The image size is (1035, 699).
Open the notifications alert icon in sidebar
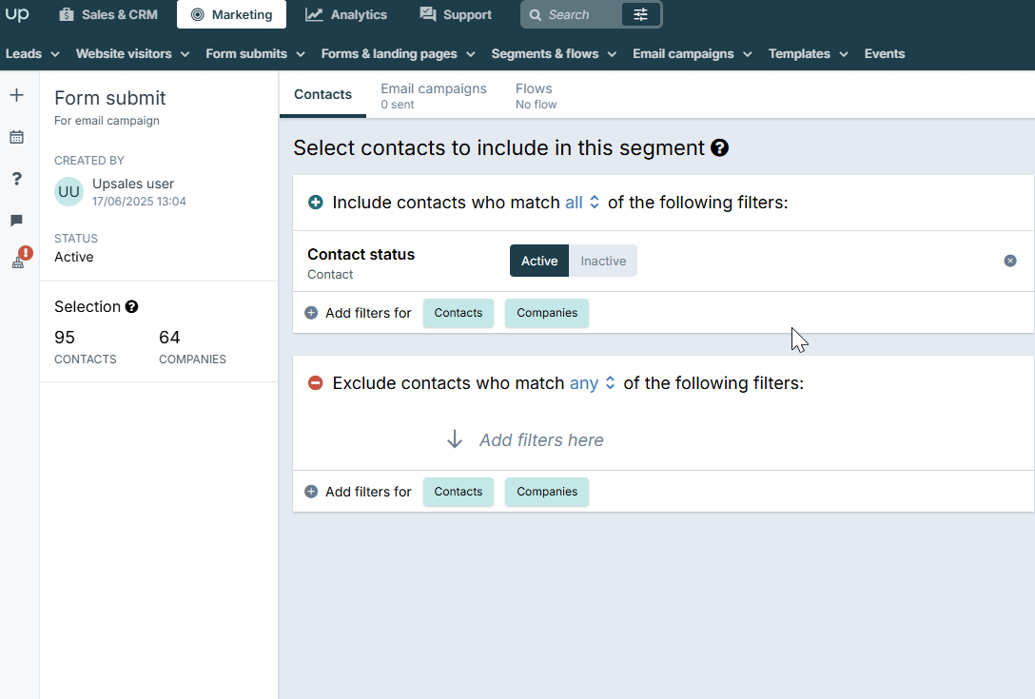(x=21, y=258)
